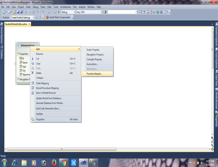The width and height of the screenshot is (218, 167).
Task: Select Update Model from Database
Action: click(x=56, y=98)
